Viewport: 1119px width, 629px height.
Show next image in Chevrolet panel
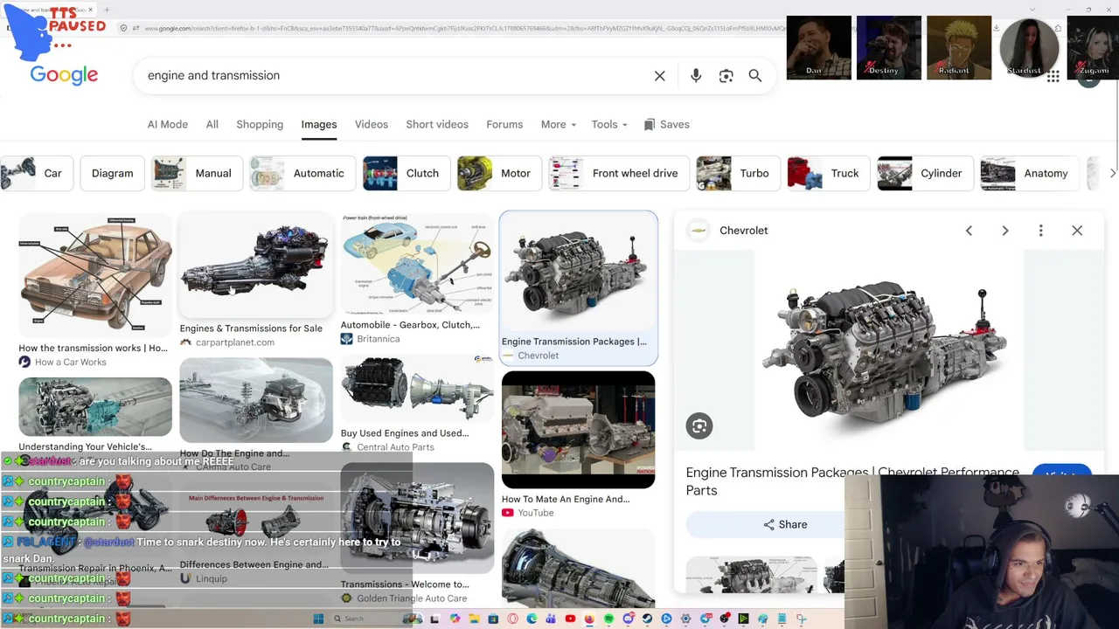[x=1005, y=231]
